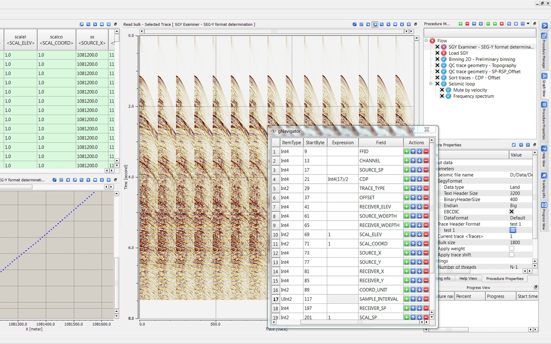551x344 pixels.
Task: Open the Endian Big value dropdown
Action: tap(521, 205)
